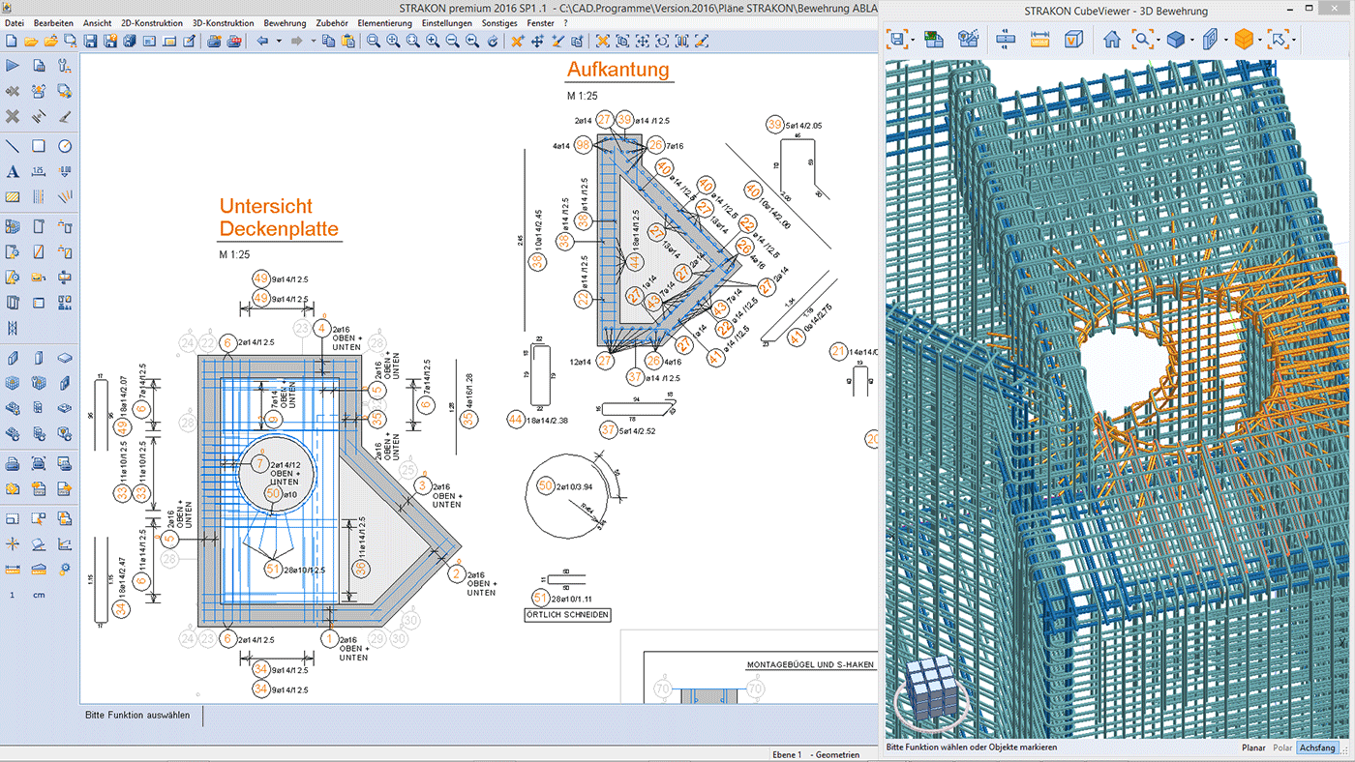
Task: Click the cm unit label
Action: [39, 595]
